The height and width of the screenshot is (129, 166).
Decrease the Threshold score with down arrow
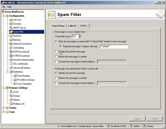[80, 37]
